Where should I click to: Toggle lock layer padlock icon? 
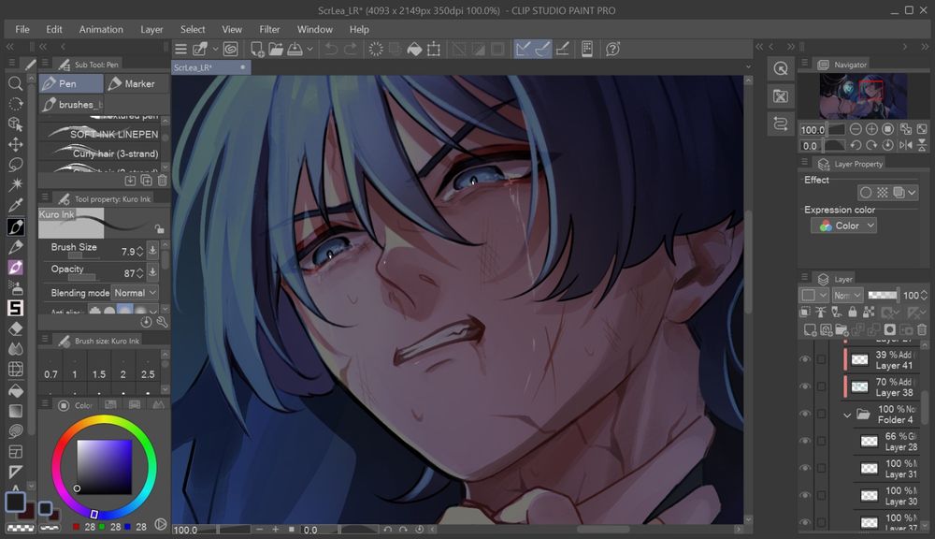852,312
